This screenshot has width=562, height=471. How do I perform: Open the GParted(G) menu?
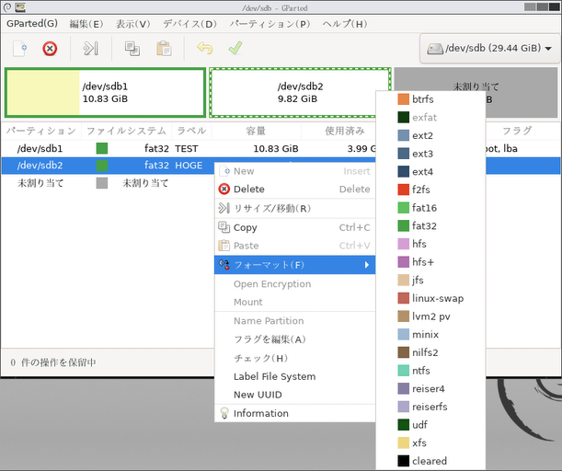pyautogui.click(x=32, y=24)
